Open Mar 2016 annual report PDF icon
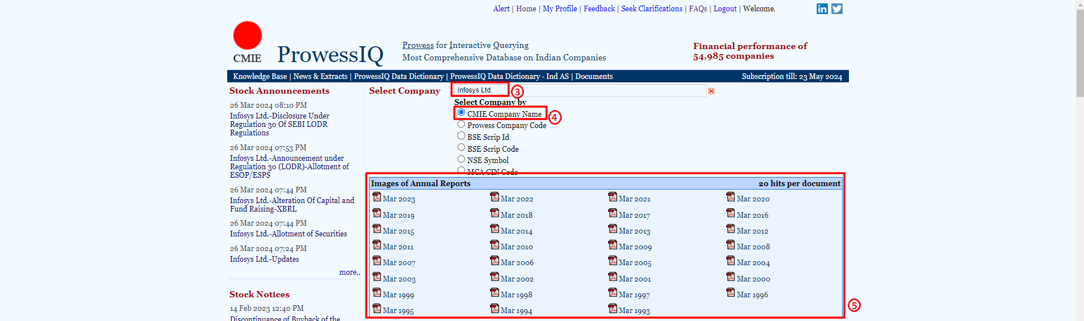 point(731,213)
